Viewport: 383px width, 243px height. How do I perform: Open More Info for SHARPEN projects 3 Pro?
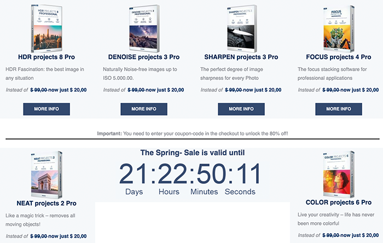(x=241, y=109)
